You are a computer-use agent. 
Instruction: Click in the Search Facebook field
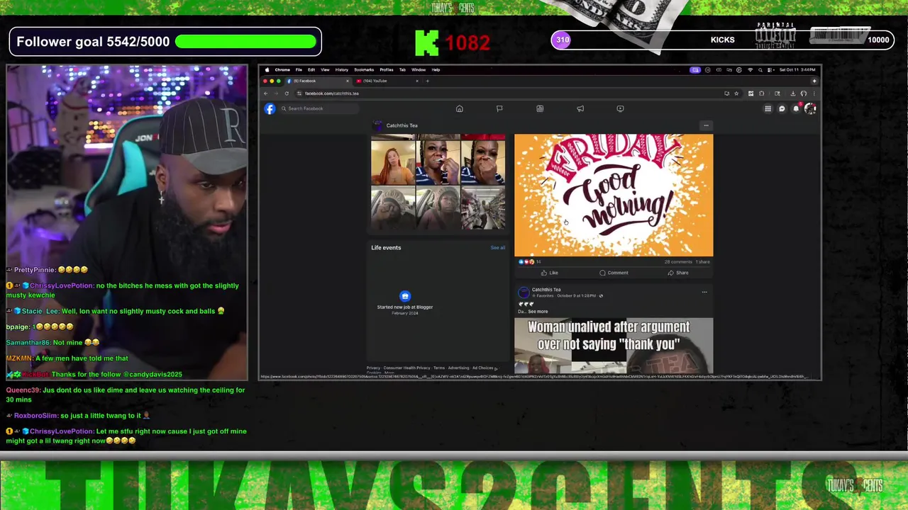coord(319,108)
